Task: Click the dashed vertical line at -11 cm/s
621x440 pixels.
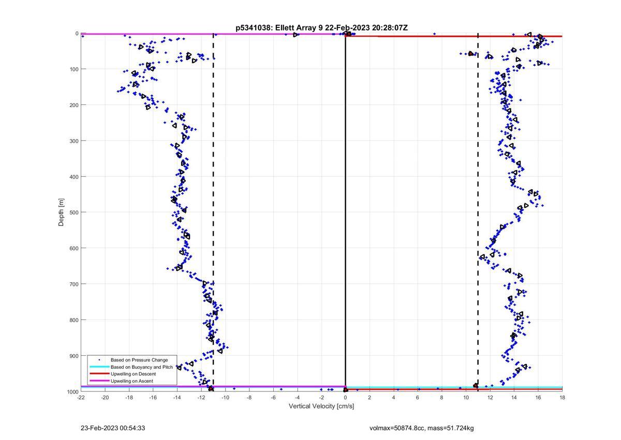Action: click(x=213, y=212)
